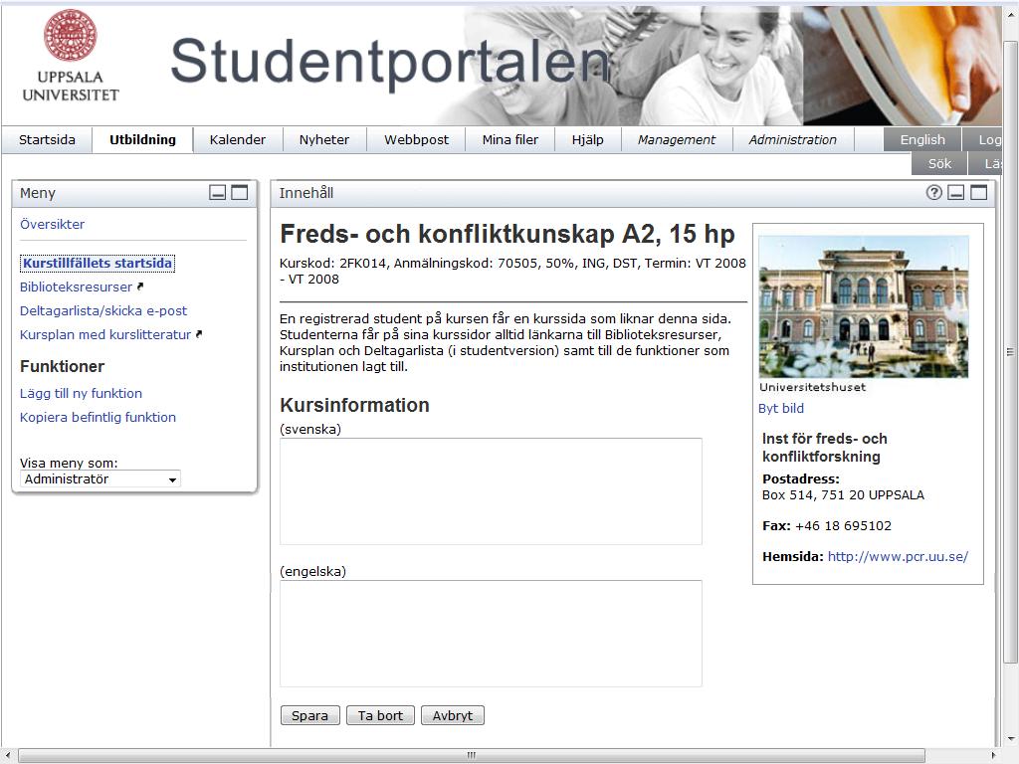1019x764 pixels.
Task: Open the Översikter link
Action: 52,224
